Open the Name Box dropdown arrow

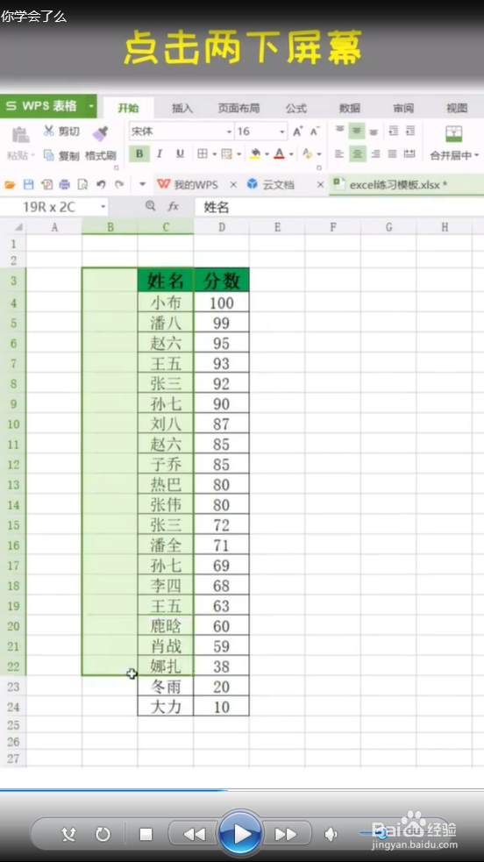pyautogui.click(x=103, y=207)
